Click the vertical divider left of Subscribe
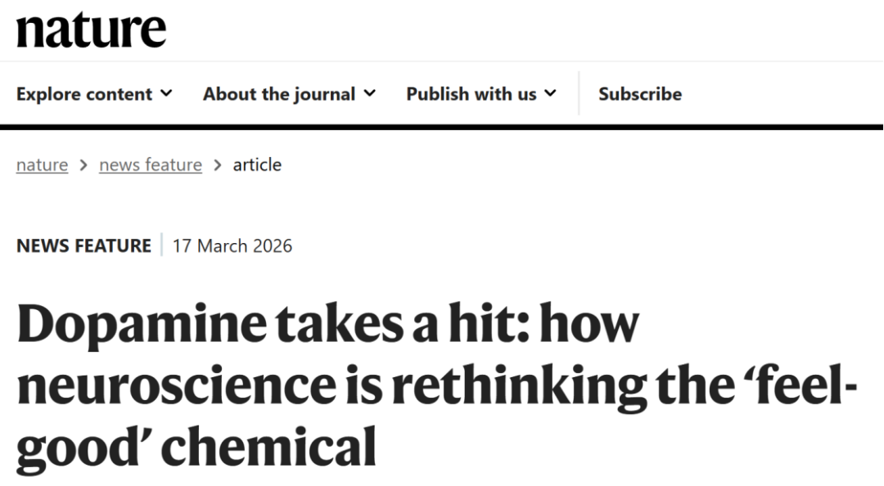 pyautogui.click(x=579, y=93)
